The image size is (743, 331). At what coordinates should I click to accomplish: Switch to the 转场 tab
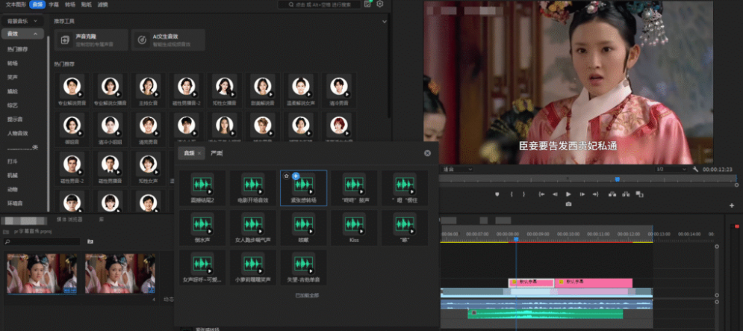point(70,4)
